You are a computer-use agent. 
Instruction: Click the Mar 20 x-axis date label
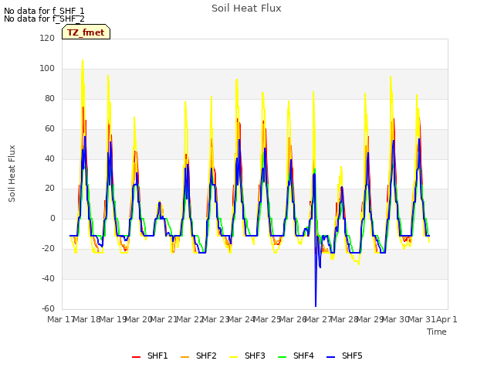coord(139,319)
